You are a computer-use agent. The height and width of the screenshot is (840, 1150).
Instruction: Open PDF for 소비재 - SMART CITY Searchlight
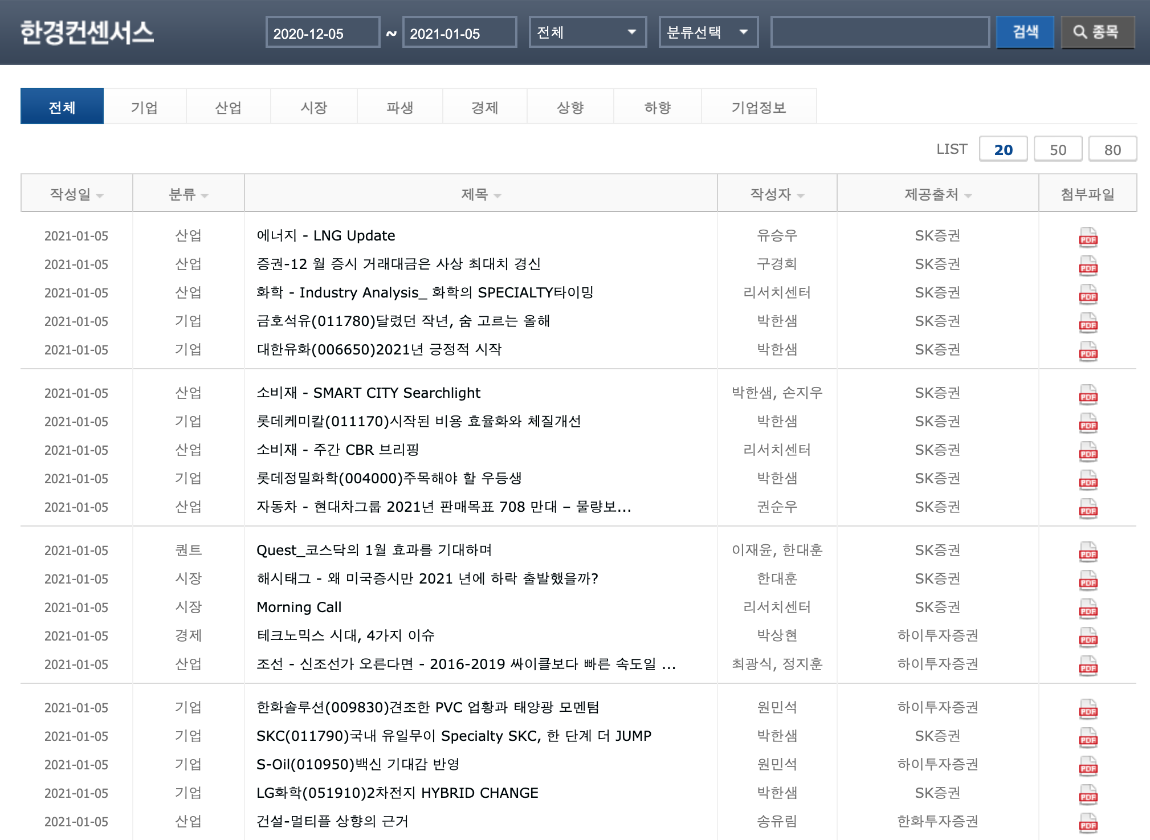click(x=1087, y=394)
